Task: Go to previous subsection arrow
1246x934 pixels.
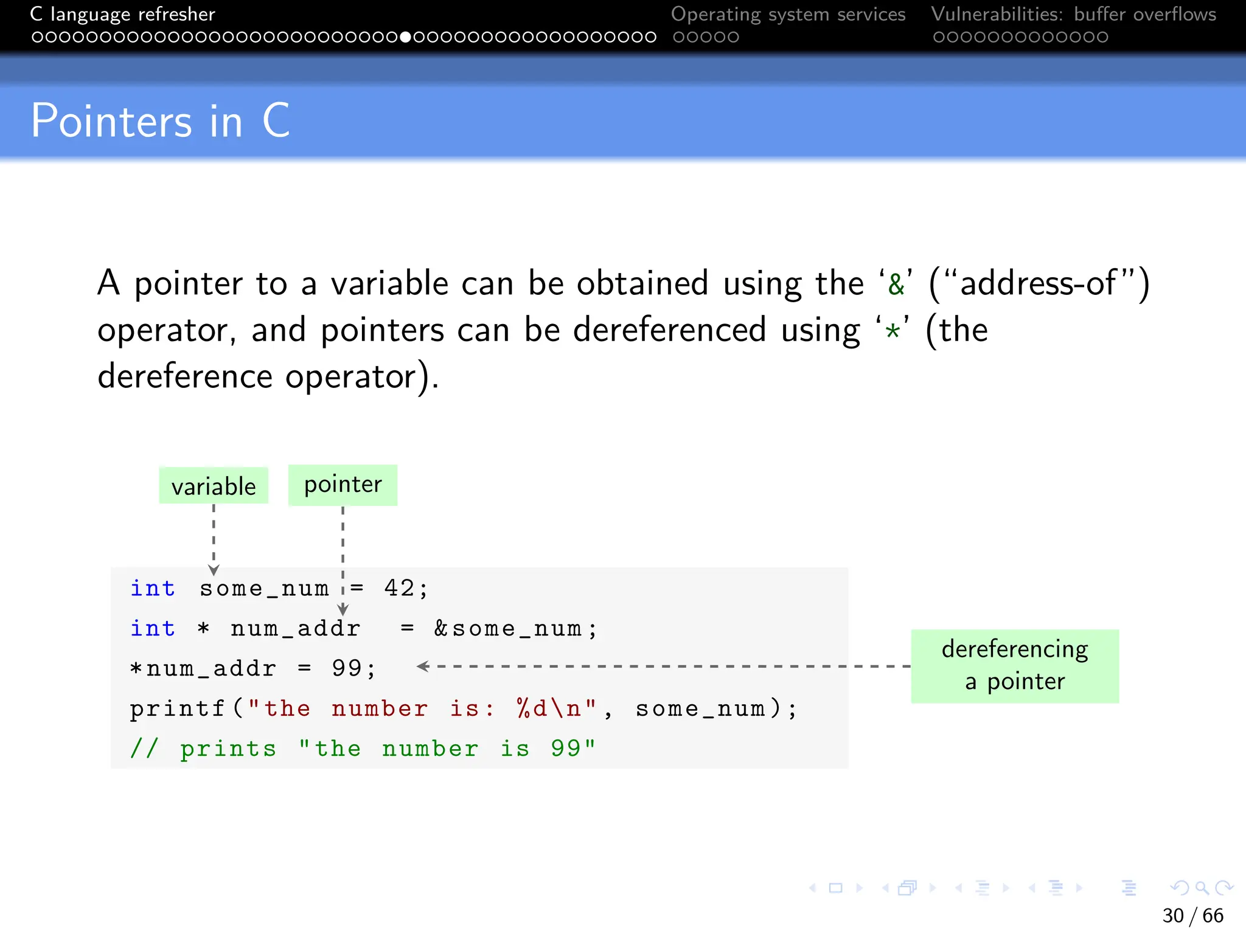Action: tap(959, 888)
